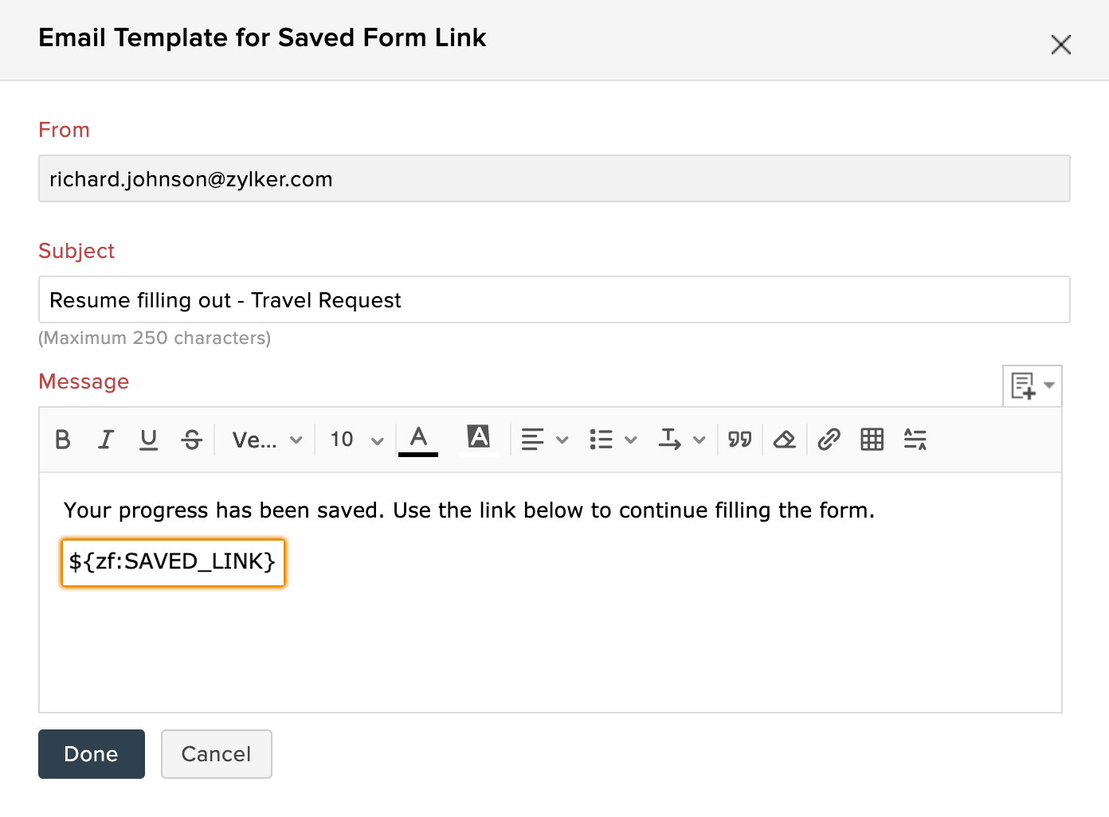
Task: Choose font text color
Action: point(418,440)
